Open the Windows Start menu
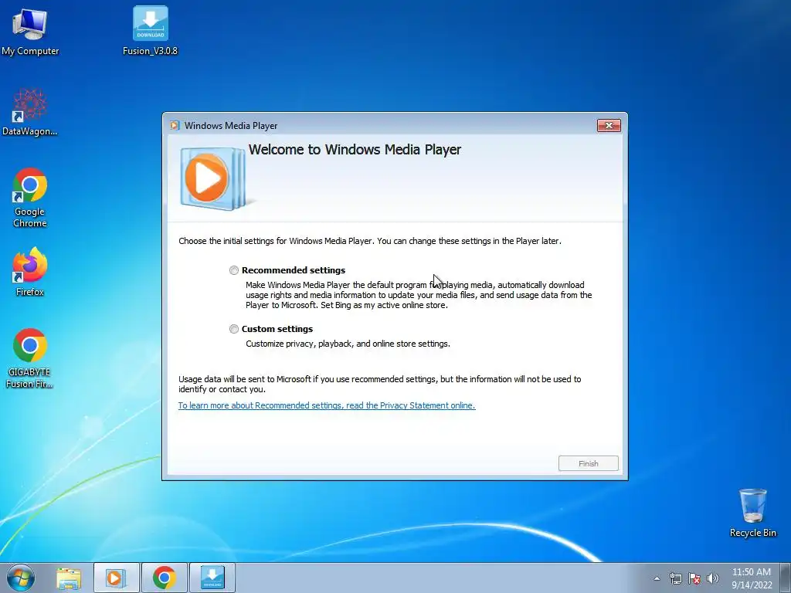The width and height of the screenshot is (791, 593). coord(21,578)
